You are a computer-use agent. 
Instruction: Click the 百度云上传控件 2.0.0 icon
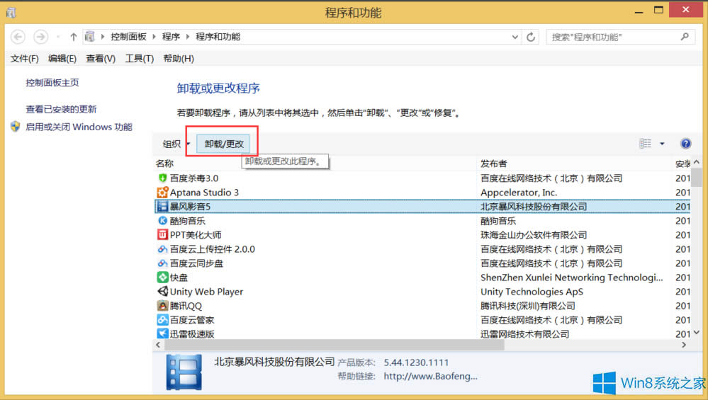click(162, 249)
